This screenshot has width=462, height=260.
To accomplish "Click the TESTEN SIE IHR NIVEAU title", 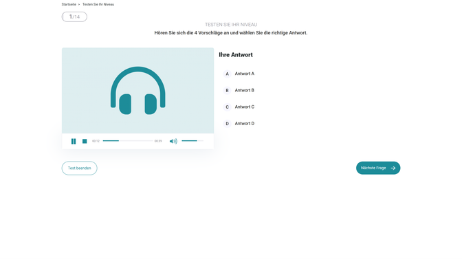I will 231,25.
